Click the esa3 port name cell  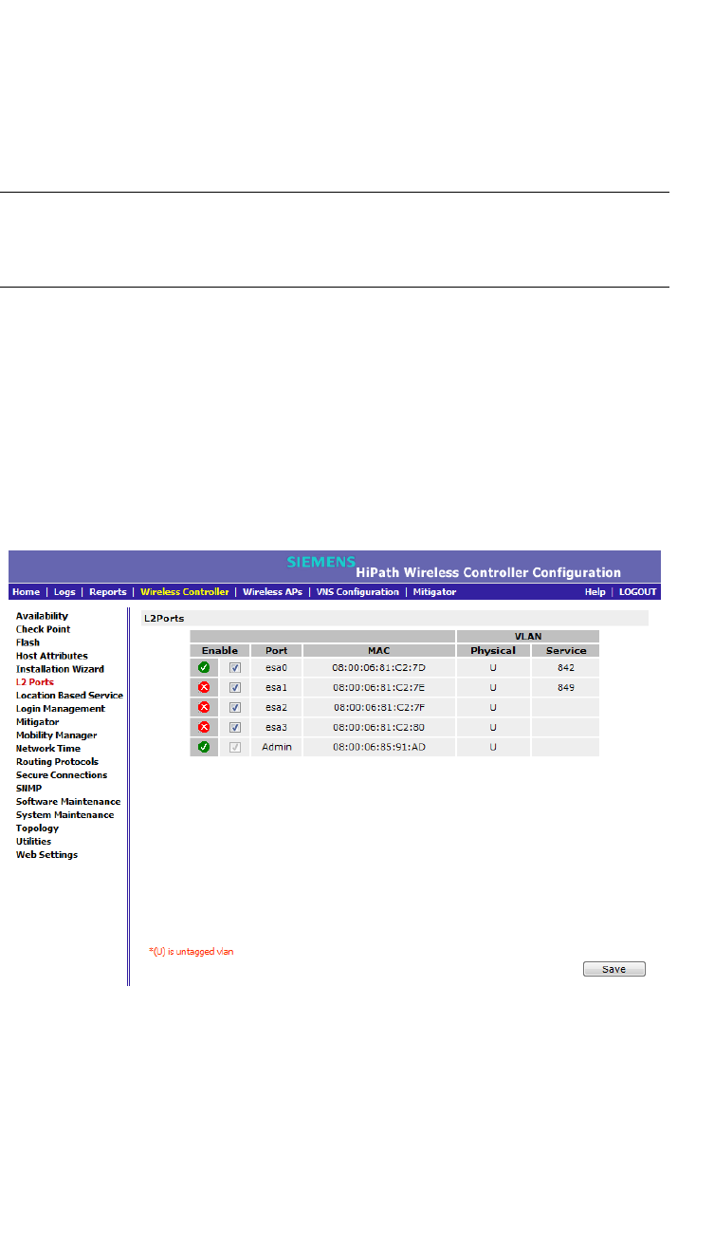click(x=277, y=727)
